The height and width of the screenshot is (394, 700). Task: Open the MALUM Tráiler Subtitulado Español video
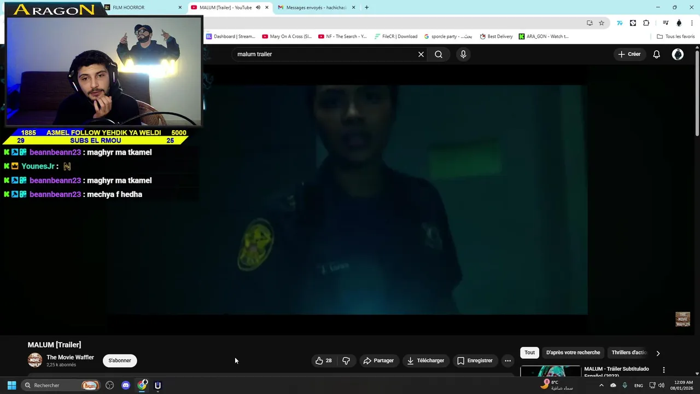pyautogui.click(x=616, y=372)
